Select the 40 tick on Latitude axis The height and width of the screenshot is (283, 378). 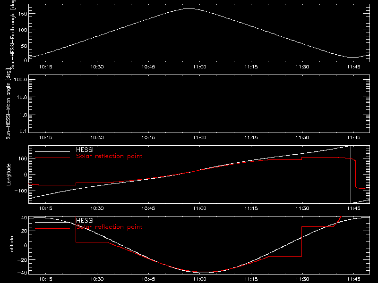tap(25, 218)
